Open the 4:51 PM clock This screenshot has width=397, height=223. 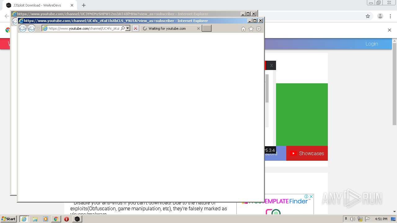(x=381, y=219)
